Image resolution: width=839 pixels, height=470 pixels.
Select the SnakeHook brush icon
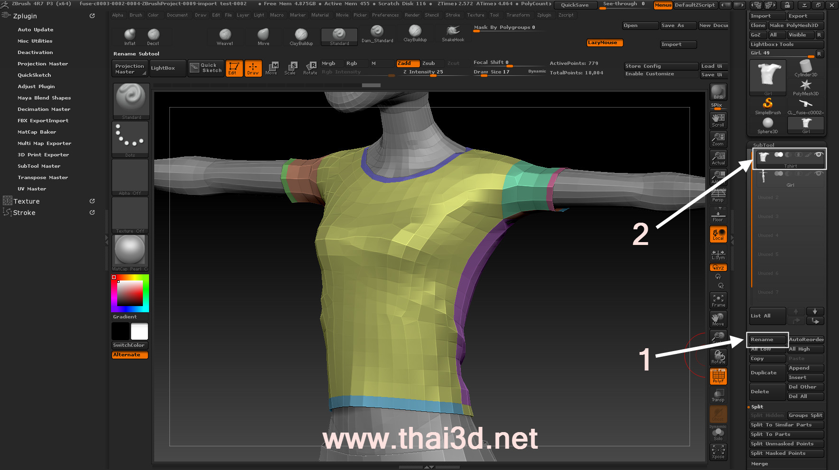[x=453, y=33]
